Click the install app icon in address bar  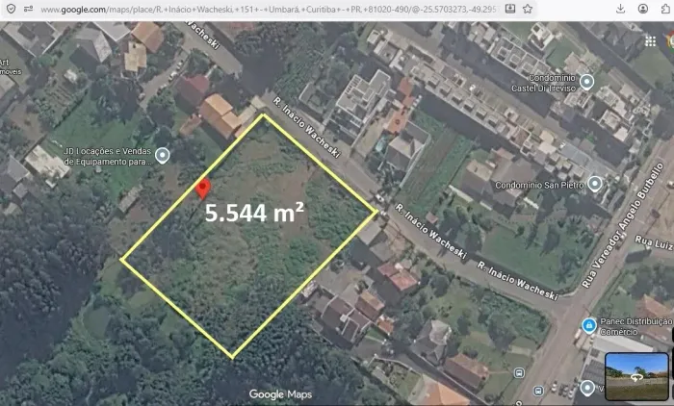pyautogui.click(x=510, y=9)
